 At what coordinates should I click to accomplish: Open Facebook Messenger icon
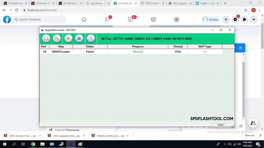tap(235, 19)
